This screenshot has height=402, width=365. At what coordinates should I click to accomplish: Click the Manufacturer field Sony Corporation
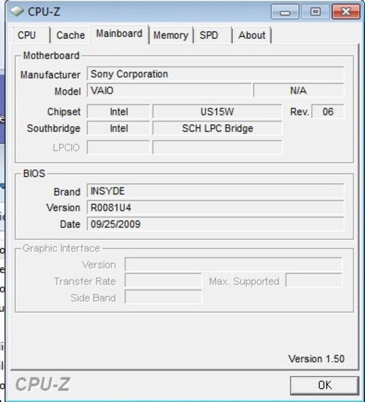[215, 74]
